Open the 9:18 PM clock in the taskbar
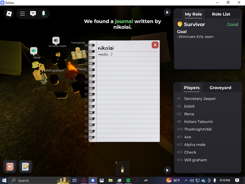Image resolution: width=245 pixels, height=184 pixels. coord(225,181)
